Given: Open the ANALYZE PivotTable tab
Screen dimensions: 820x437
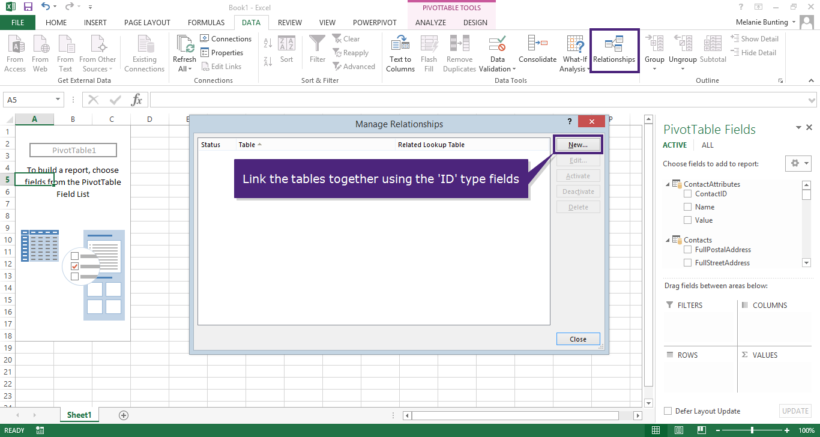Looking at the screenshot, I should pyautogui.click(x=430, y=23).
